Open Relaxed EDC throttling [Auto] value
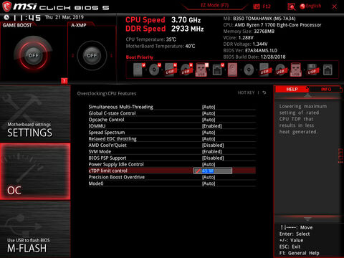This screenshot has height=258, width=344. [x=209, y=139]
